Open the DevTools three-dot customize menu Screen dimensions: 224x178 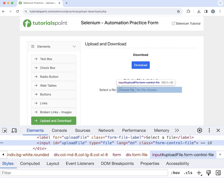click(209, 131)
